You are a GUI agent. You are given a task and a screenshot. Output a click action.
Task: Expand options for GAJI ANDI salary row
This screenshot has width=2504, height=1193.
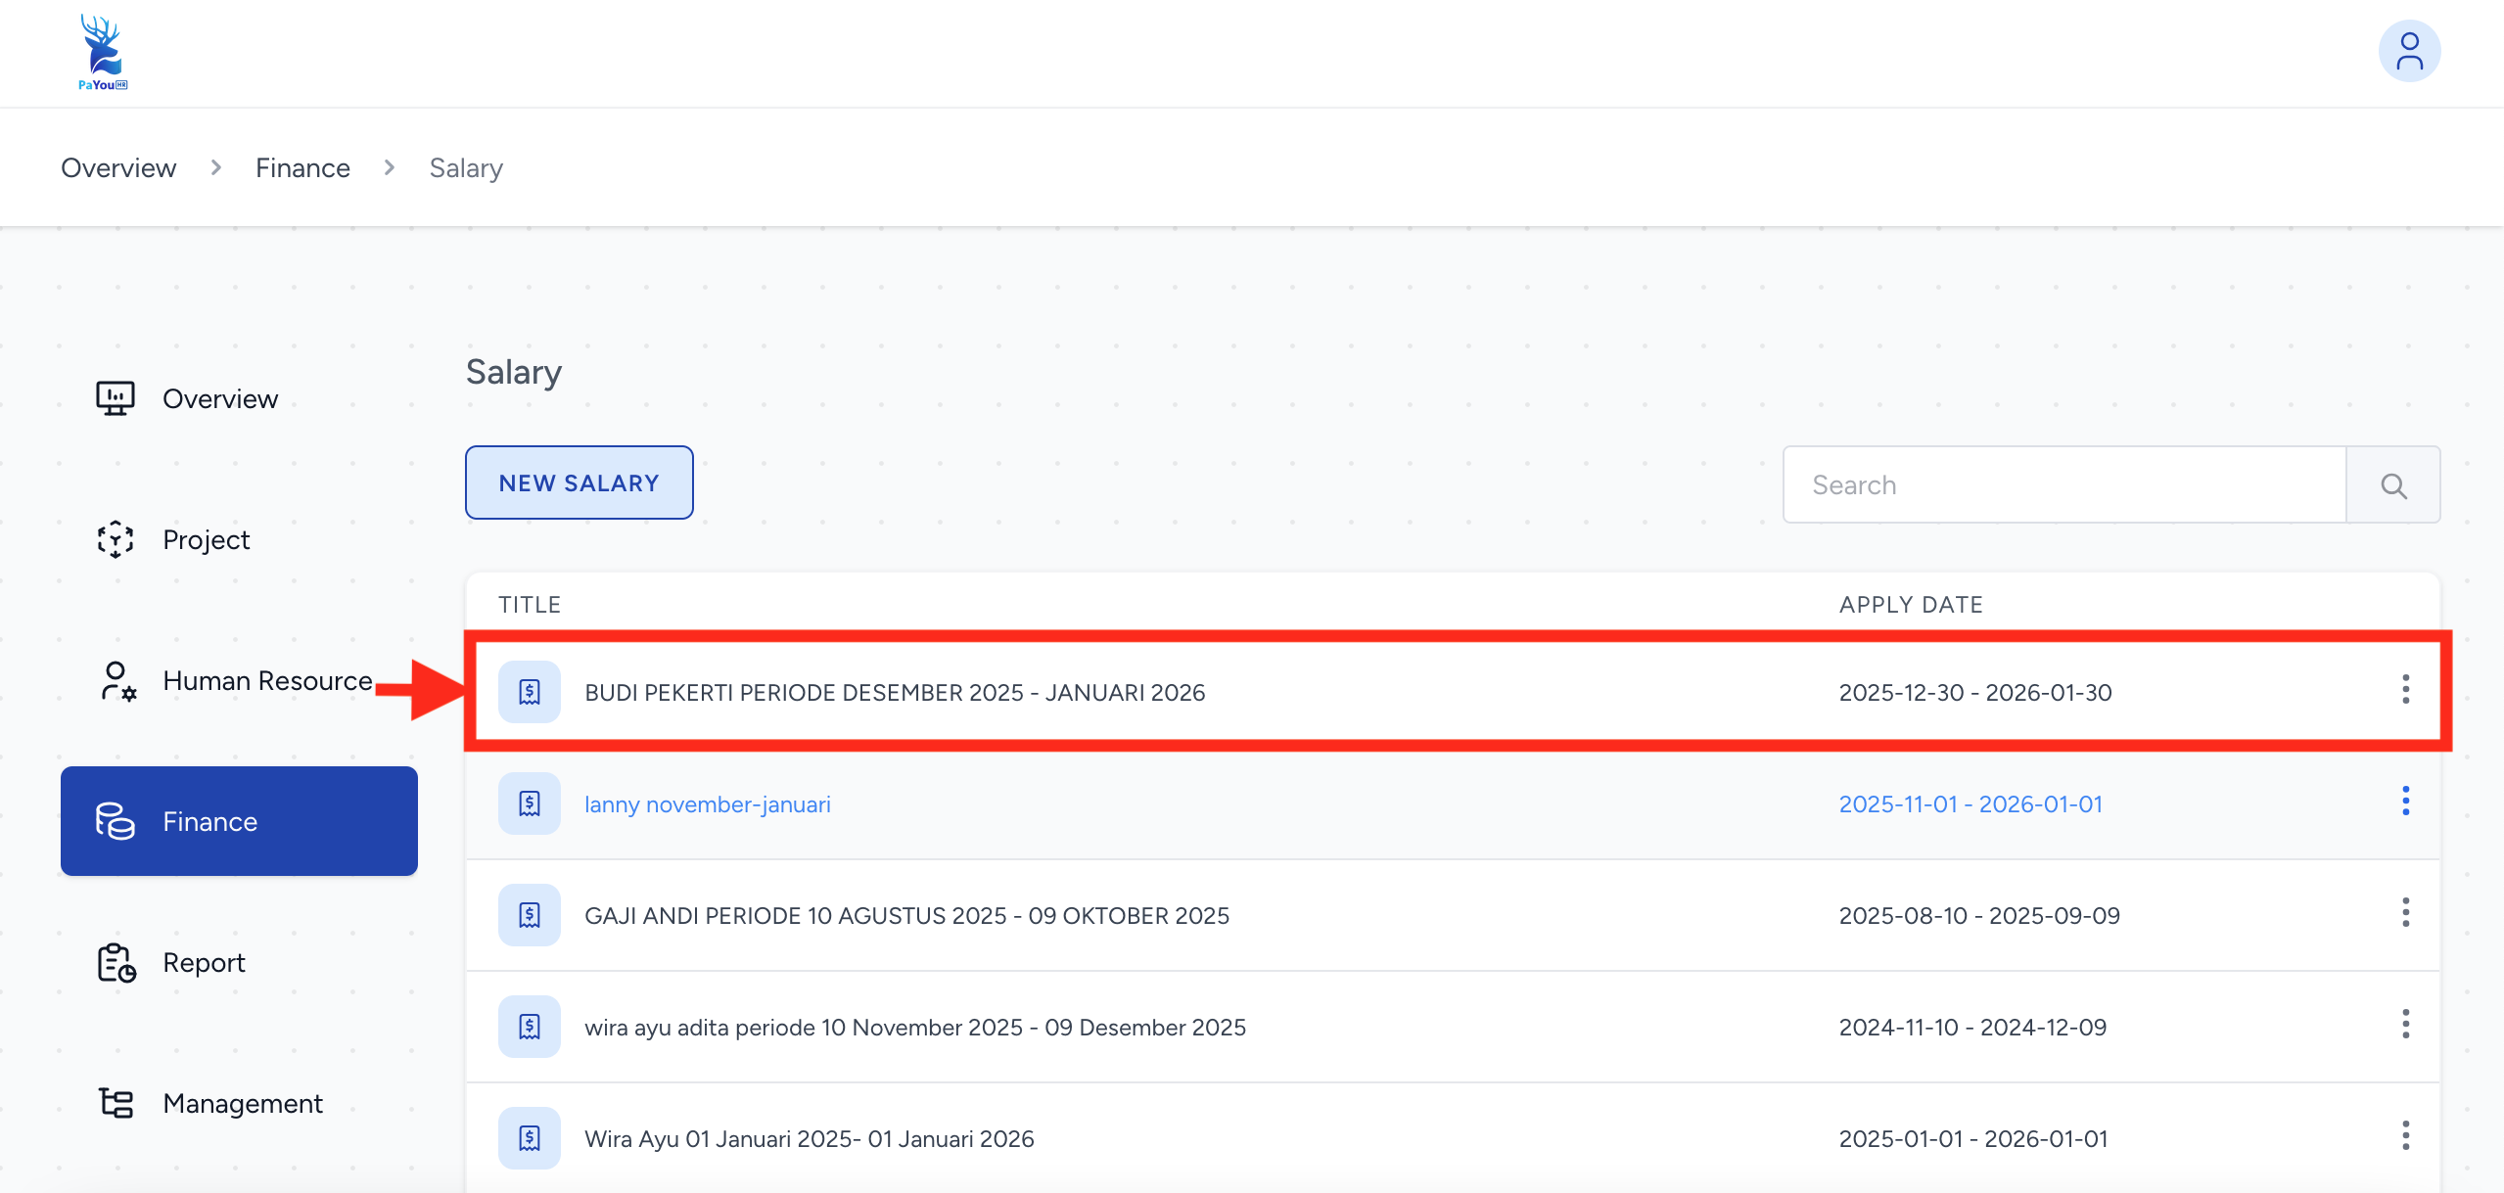click(2405, 913)
